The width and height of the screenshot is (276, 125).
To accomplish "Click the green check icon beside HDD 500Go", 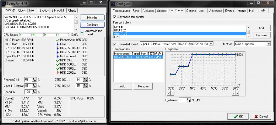I will pos(58,65).
